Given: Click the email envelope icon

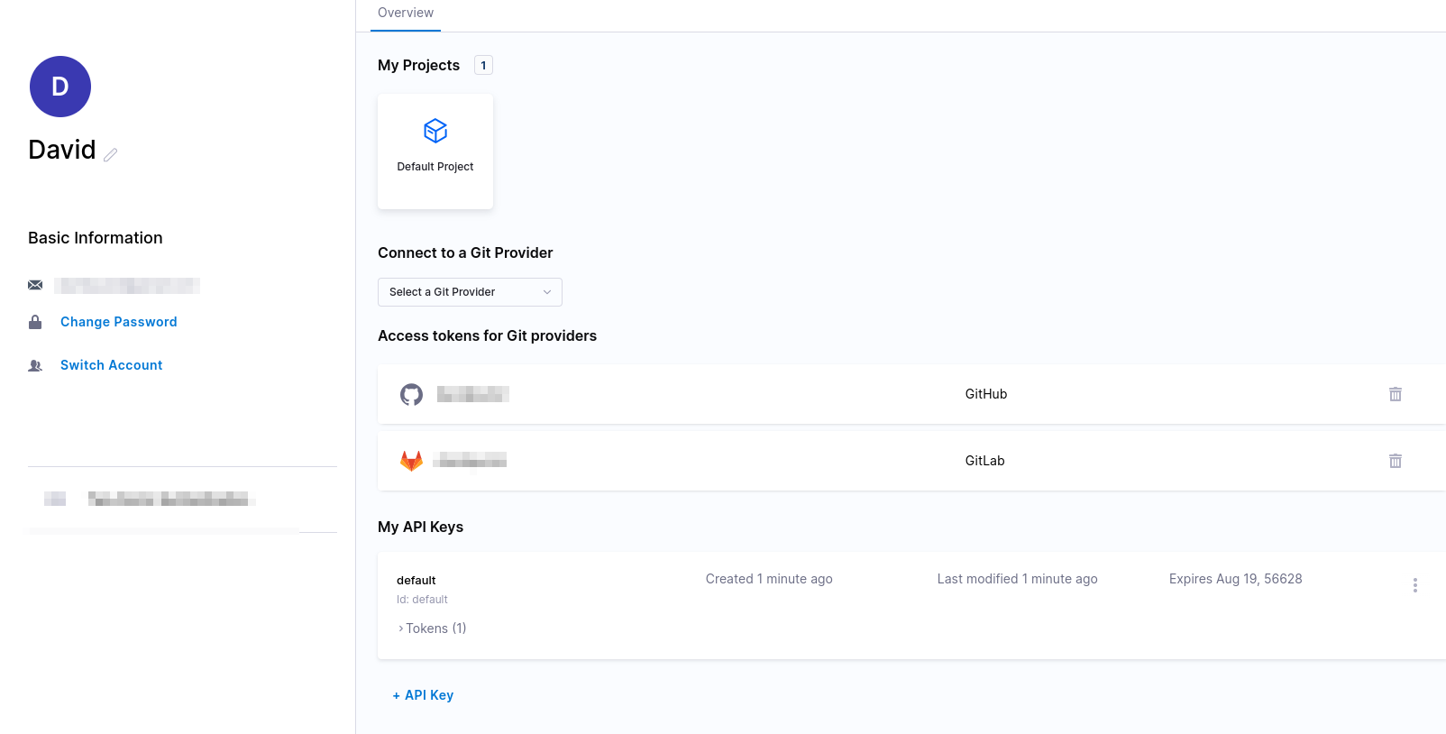Looking at the screenshot, I should coord(35,285).
